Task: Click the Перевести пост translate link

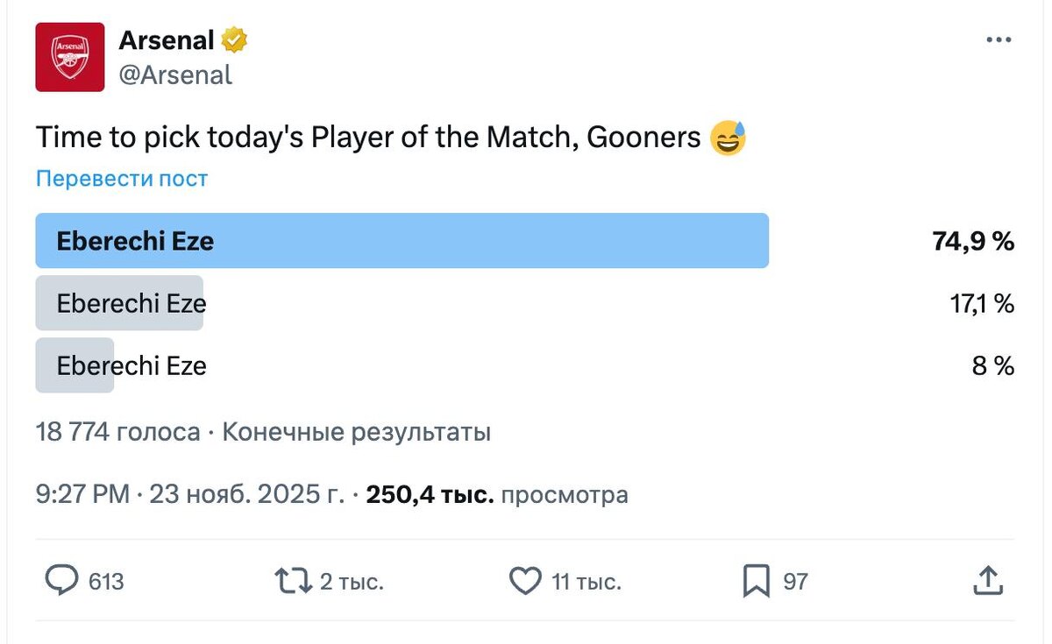Action: click(122, 179)
